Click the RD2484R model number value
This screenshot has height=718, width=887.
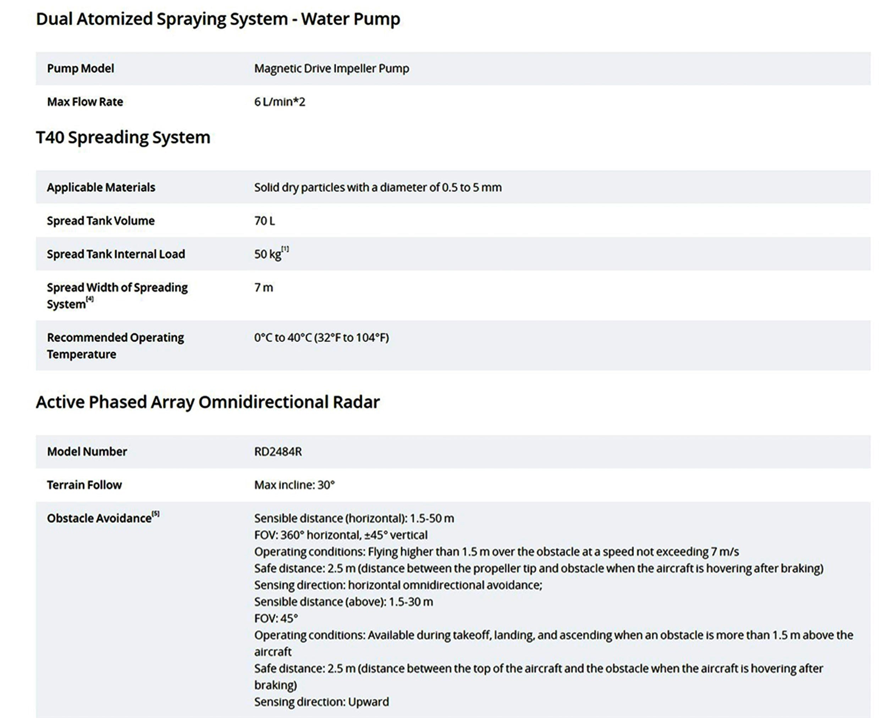coord(278,452)
